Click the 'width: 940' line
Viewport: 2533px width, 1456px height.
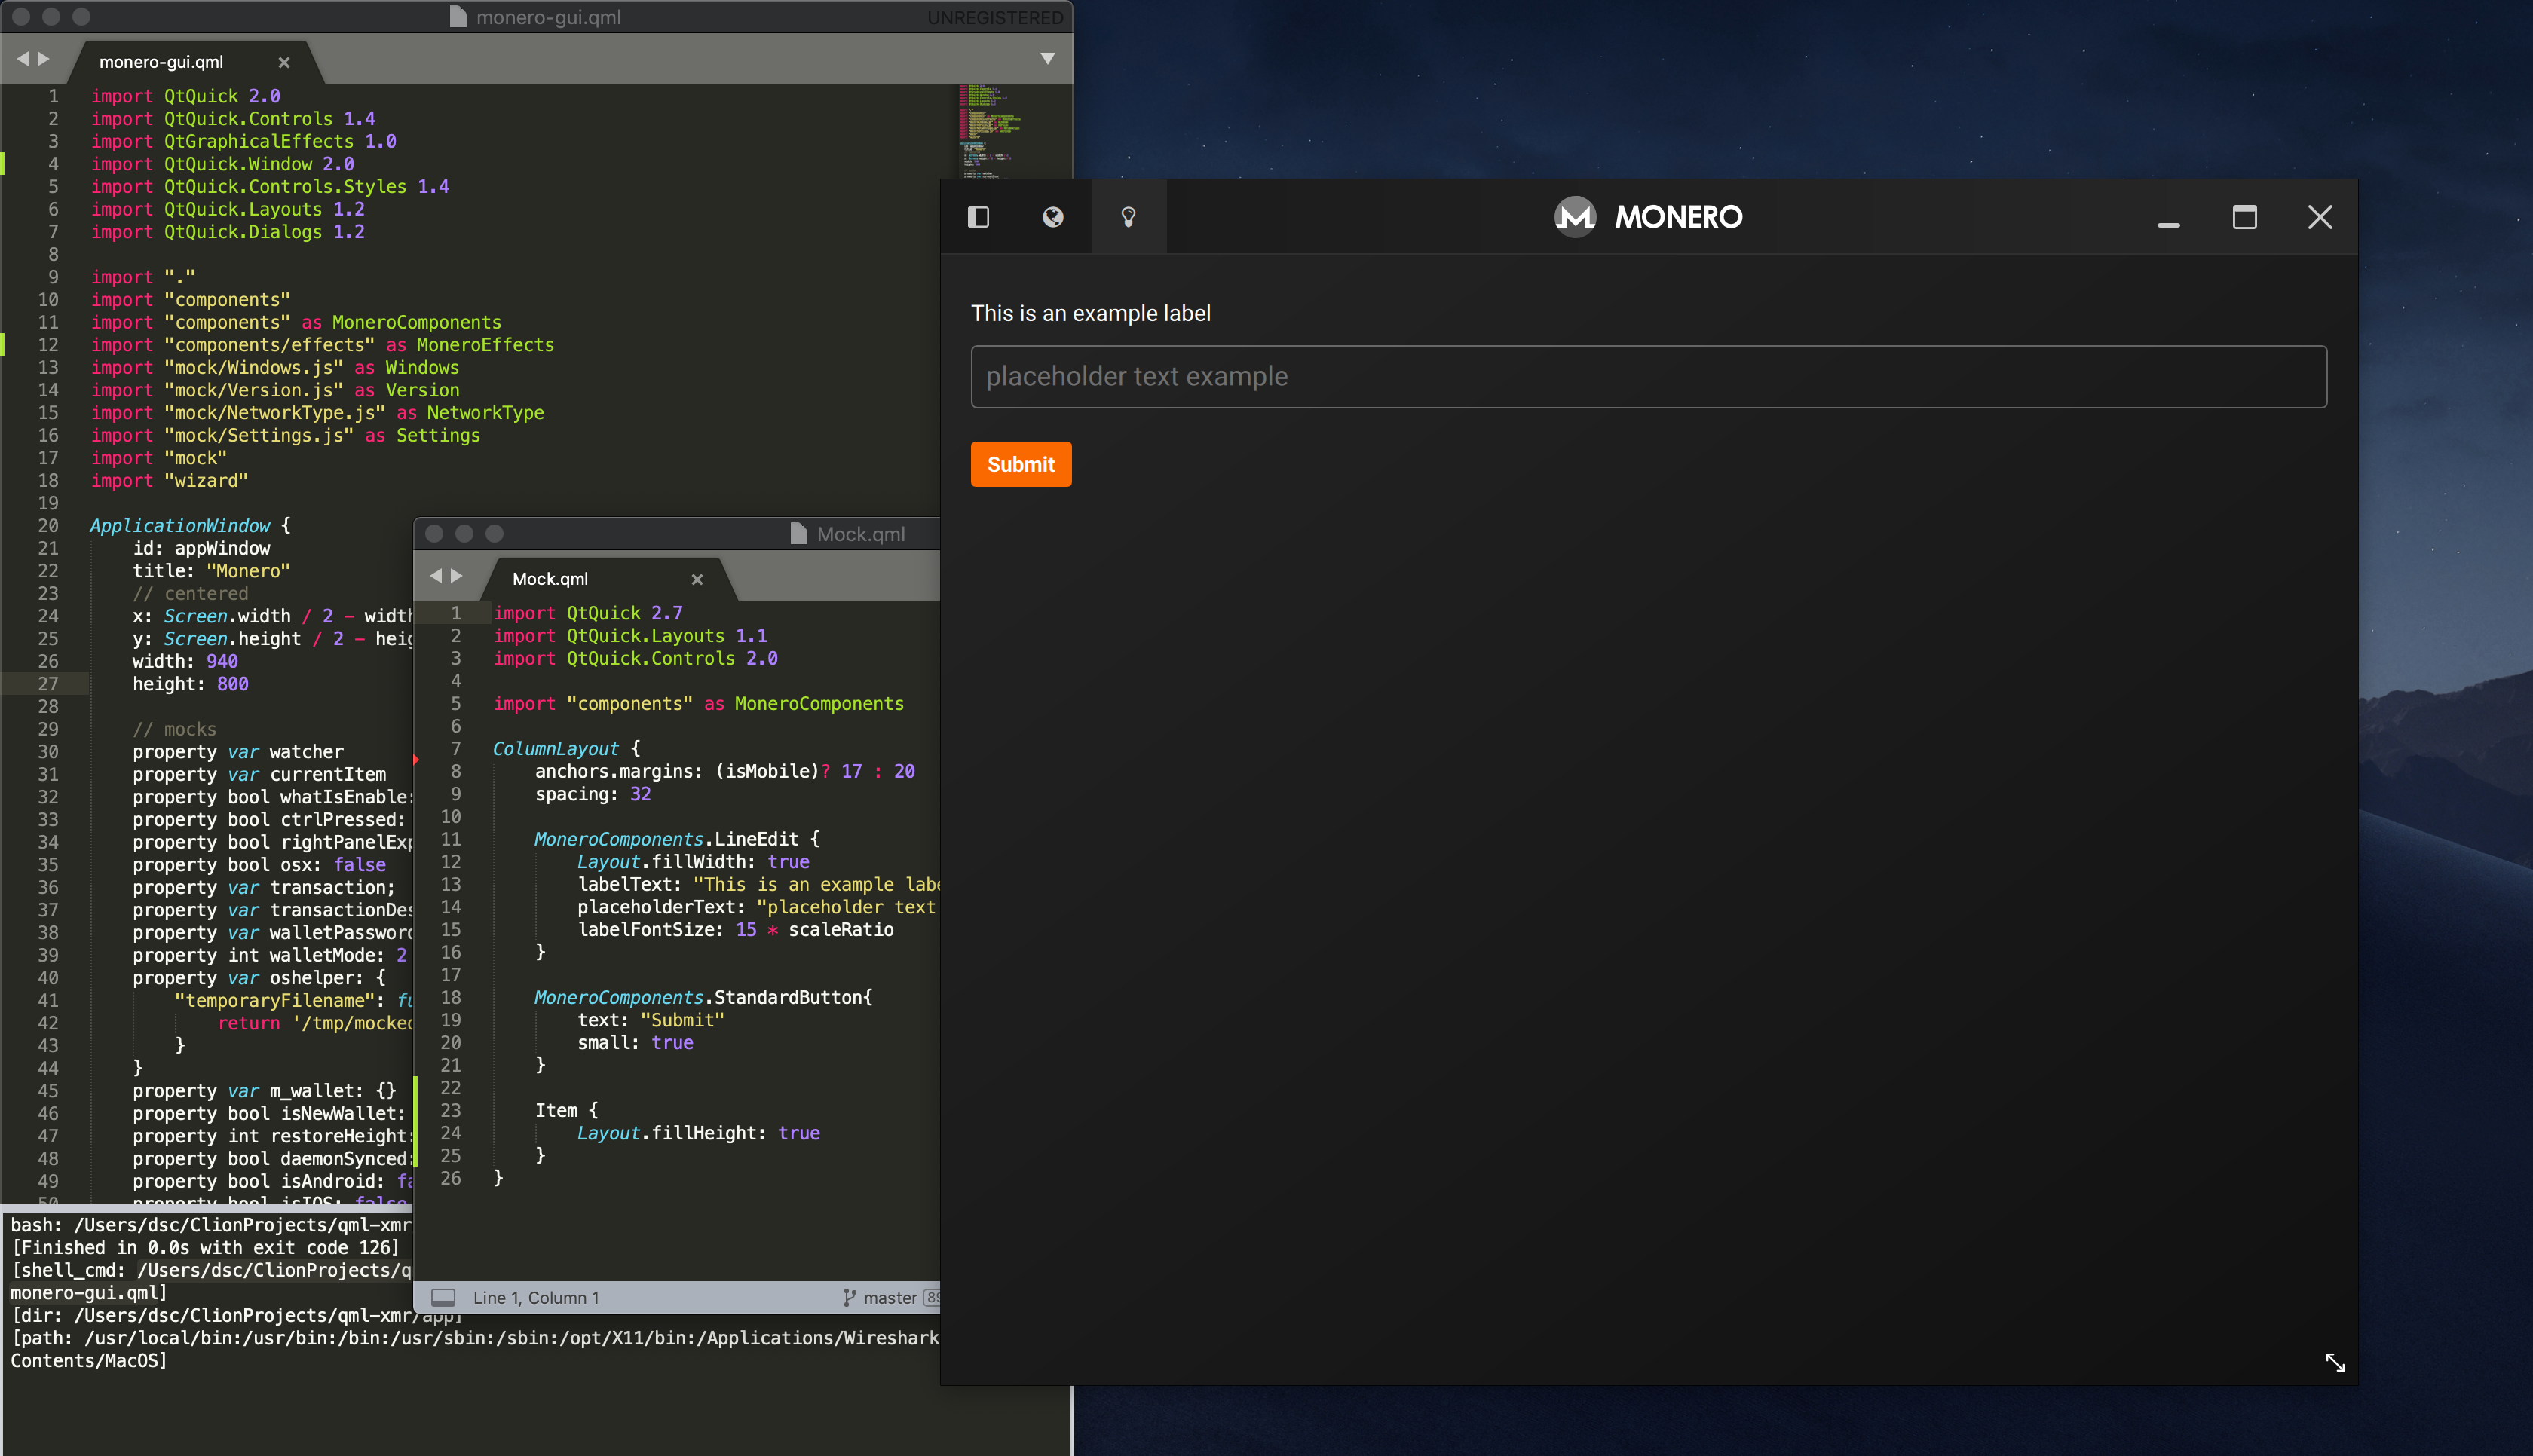[x=185, y=661]
